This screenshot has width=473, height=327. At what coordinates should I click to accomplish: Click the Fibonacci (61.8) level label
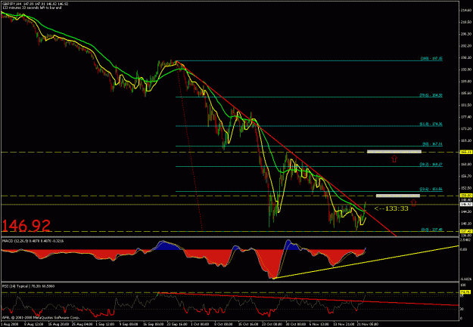(431, 124)
